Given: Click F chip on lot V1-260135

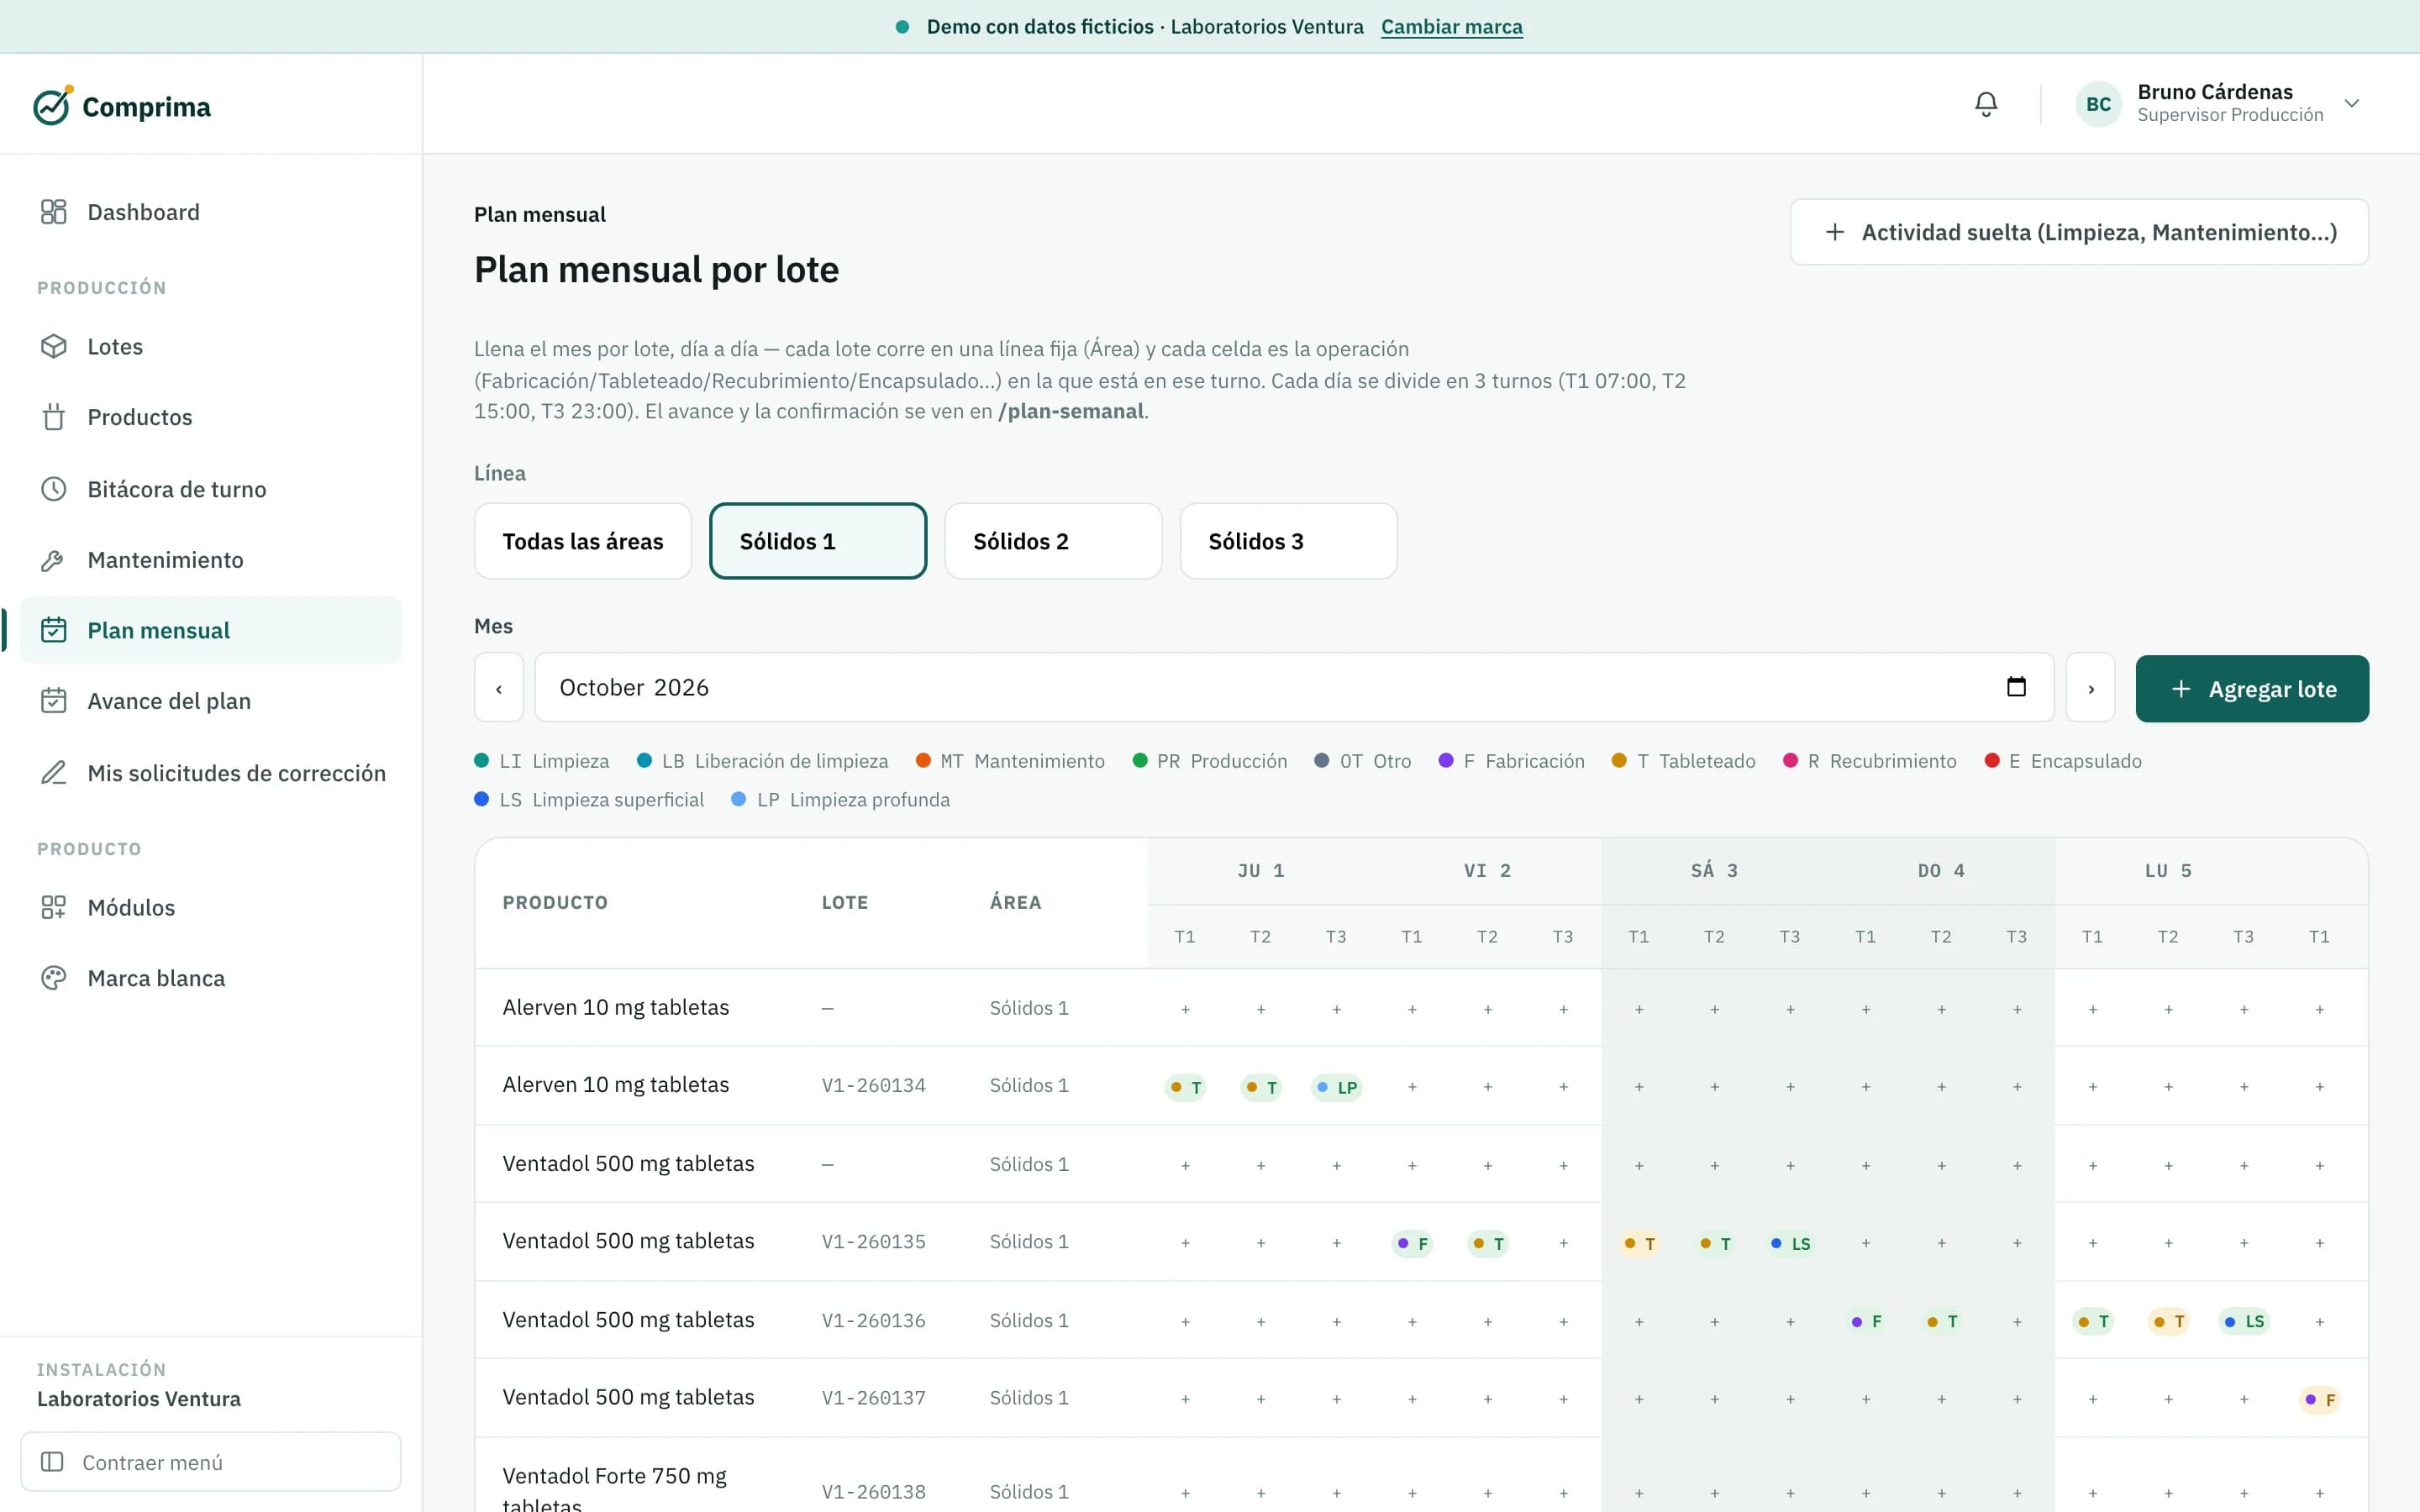Looking at the screenshot, I should pyautogui.click(x=1412, y=1243).
